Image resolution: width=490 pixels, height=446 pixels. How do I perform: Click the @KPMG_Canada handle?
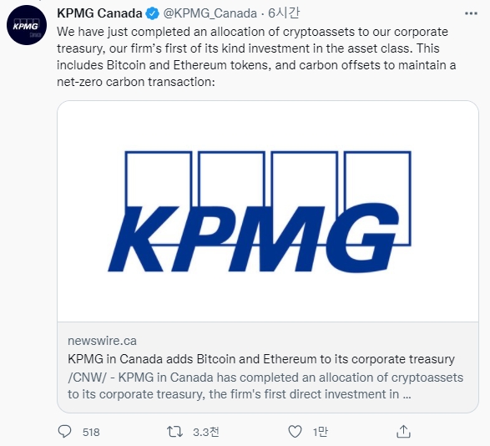pos(210,13)
